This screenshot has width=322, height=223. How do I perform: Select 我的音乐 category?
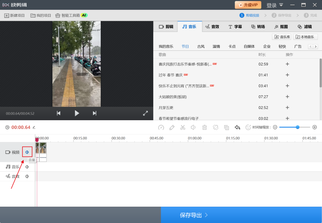point(166,46)
